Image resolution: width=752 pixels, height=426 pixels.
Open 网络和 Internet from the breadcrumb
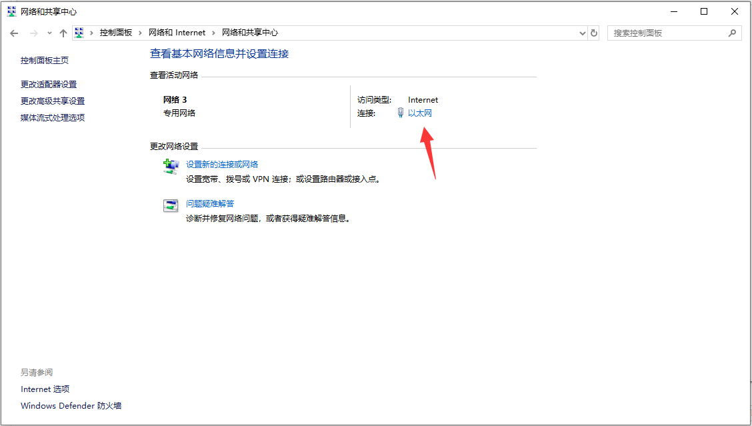tap(177, 32)
